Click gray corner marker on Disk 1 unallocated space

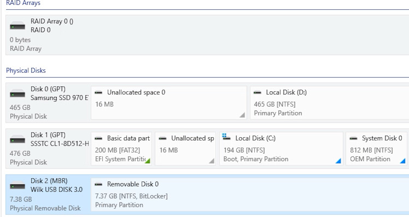tap(212, 160)
